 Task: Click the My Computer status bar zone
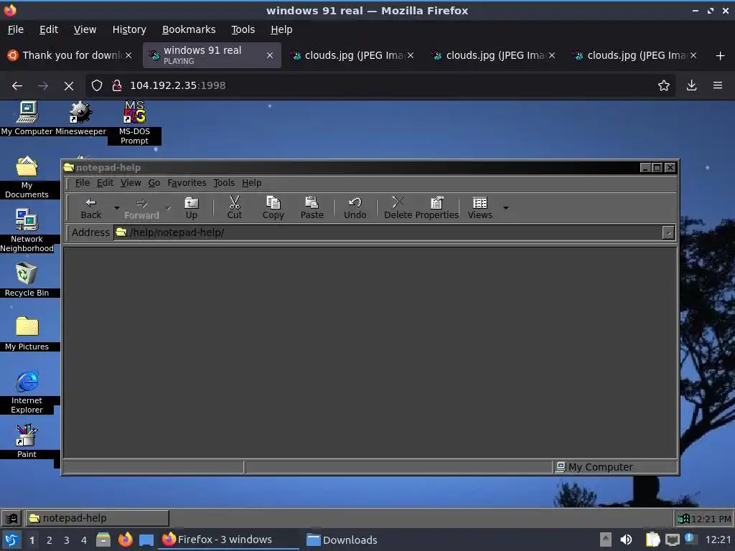coord(615,467)
